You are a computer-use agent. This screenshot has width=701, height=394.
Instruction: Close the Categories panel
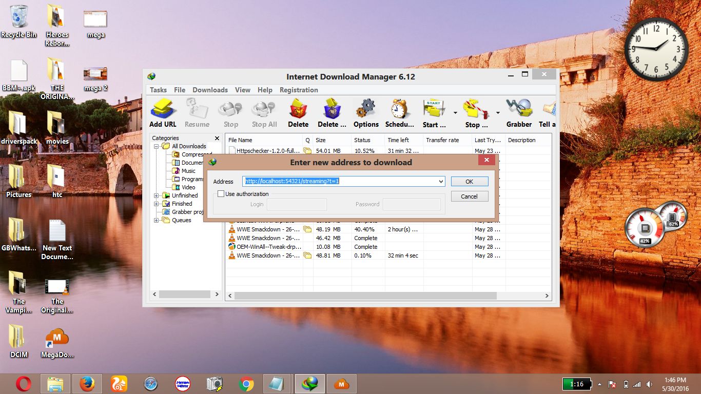217,139
